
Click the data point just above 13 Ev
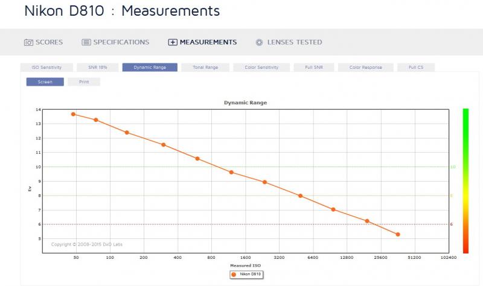(96, 119)
